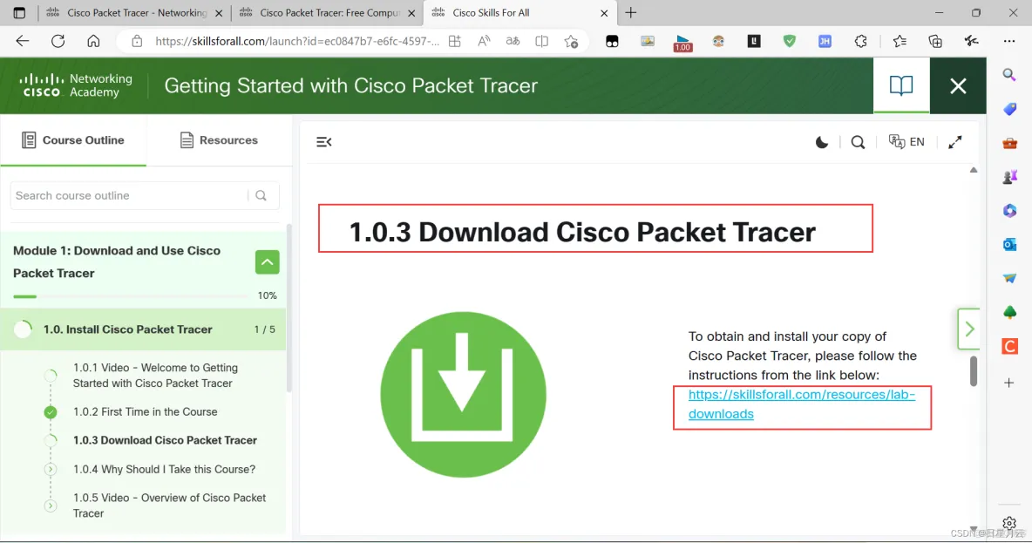This screenshot has height=543, width=1032.
Task: Close the course with the X icon
Action: [x=958, y=85]
